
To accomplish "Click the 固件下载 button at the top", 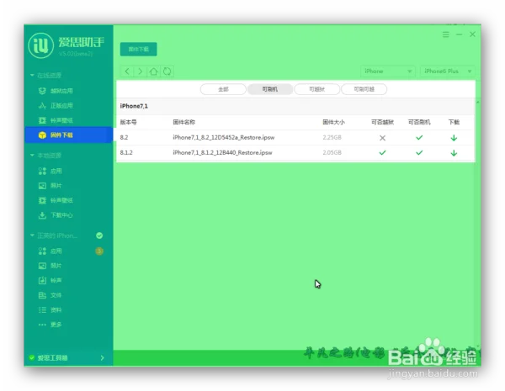I will pyautogui.click(x=139, y=50).
